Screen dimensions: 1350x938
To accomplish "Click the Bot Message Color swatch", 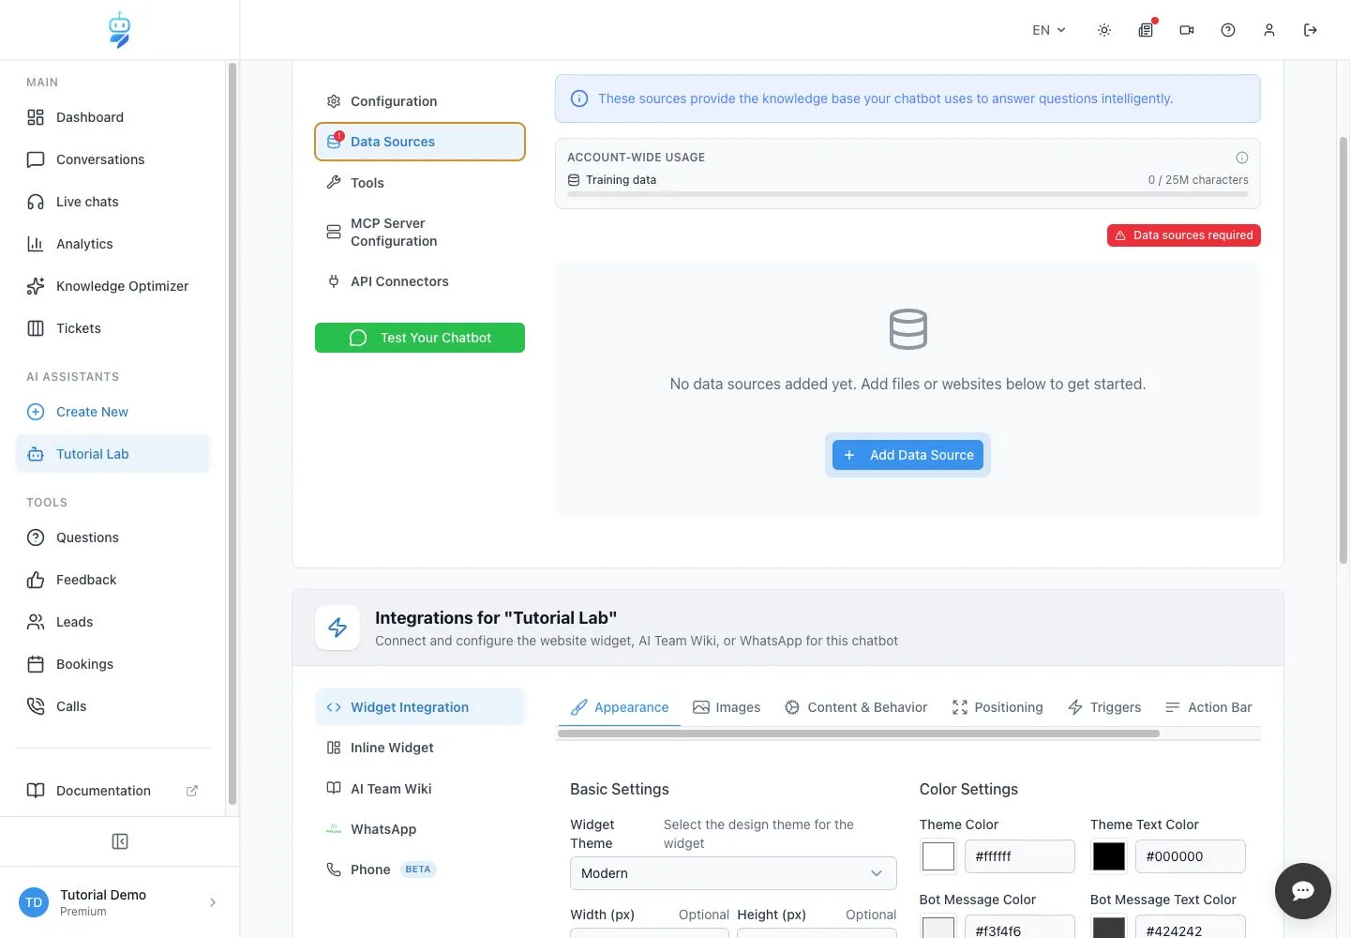I will 938,928.
